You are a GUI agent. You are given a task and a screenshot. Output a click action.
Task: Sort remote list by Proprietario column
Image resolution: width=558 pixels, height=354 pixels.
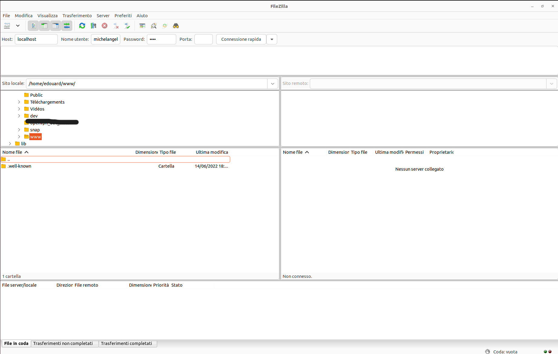tap(441, 152)
